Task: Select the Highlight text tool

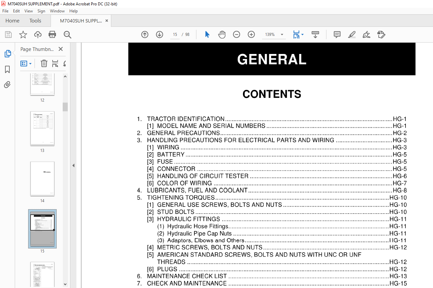Action: (352, 35)
